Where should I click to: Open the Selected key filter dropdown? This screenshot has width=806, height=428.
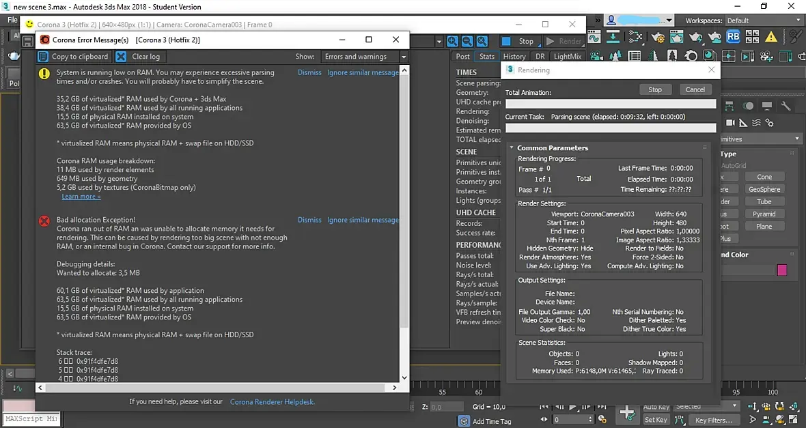706,406
